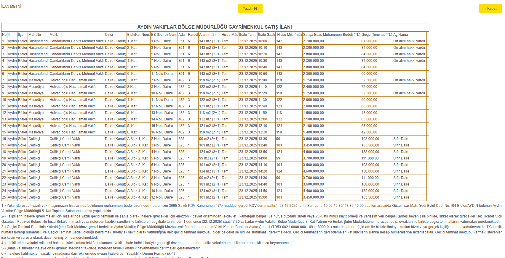Click the 16 Nolu Daire cell
The width and height of the screenshot is (505, 258).
(162, 132)
